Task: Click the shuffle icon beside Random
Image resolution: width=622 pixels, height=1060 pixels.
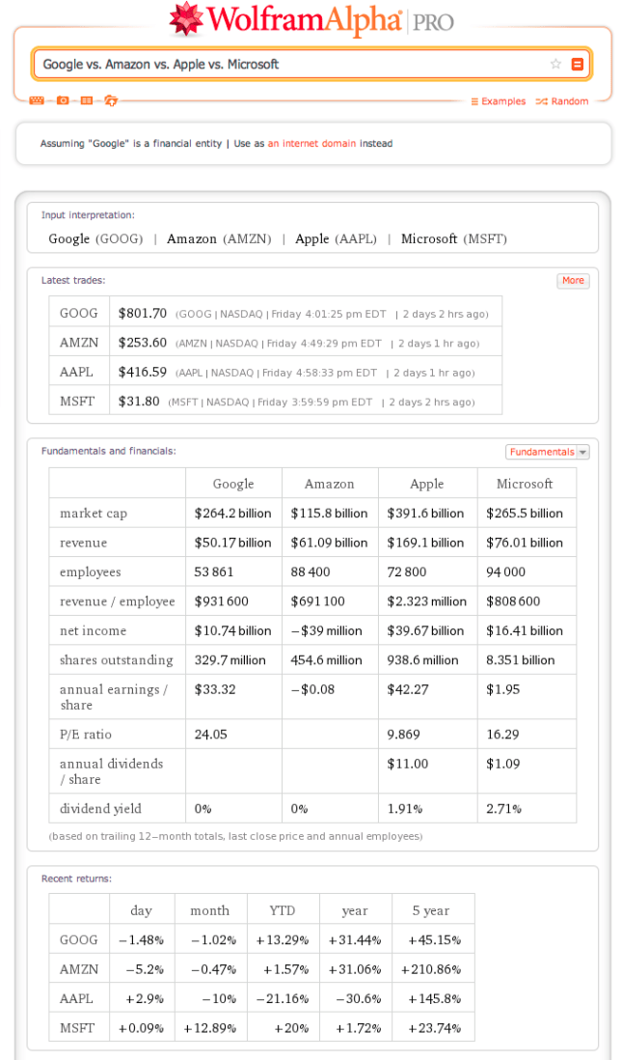Action: (x=542, y=101)
